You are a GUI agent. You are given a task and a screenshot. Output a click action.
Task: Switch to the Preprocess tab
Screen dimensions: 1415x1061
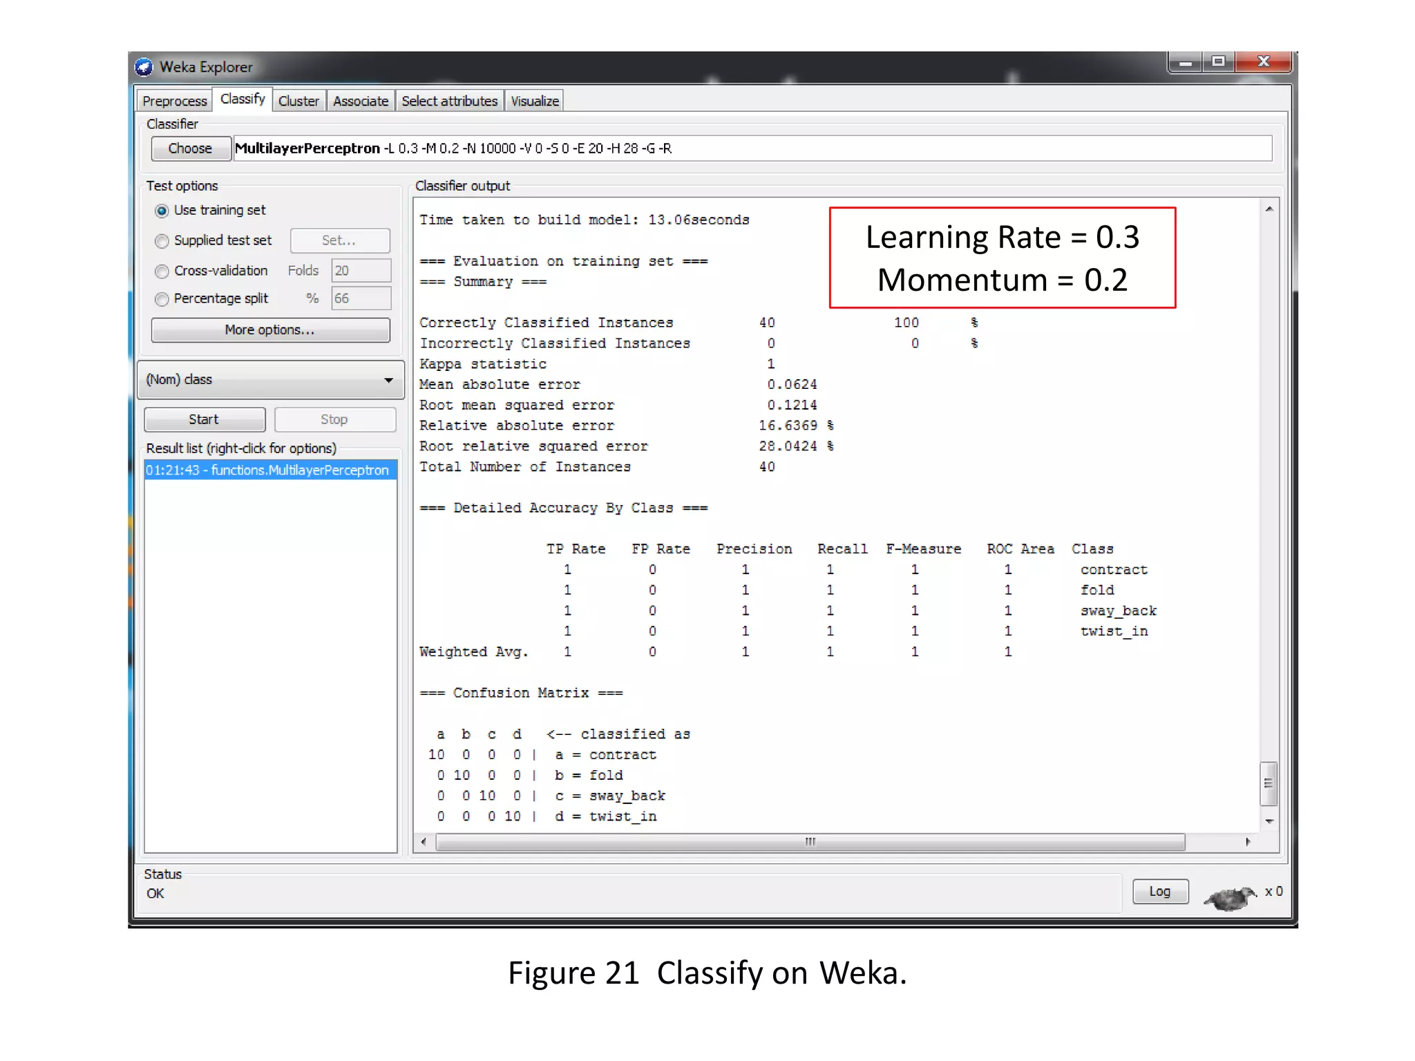175,102
